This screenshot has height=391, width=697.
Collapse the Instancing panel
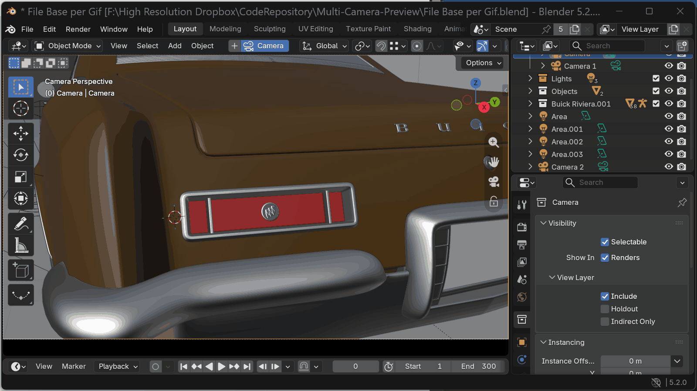[x=543, y=342]
